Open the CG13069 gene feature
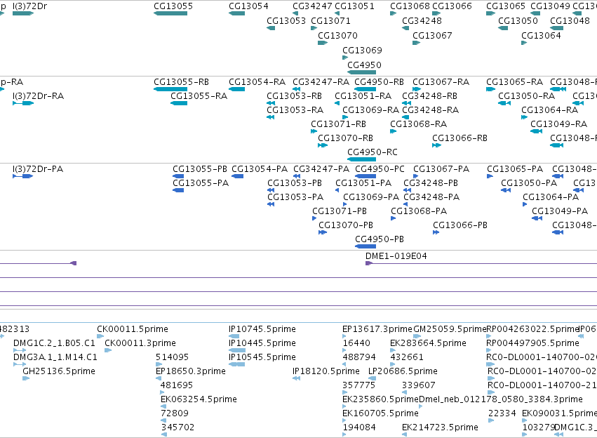This screenshot has width=597, height=438. [x=345, y=58]
